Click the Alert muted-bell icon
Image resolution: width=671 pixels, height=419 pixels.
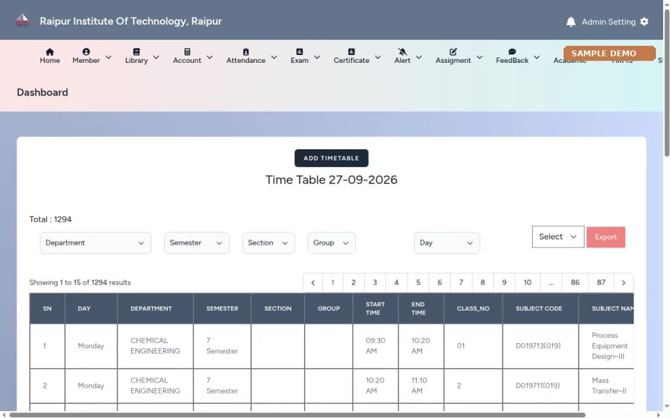coord(402,52)
